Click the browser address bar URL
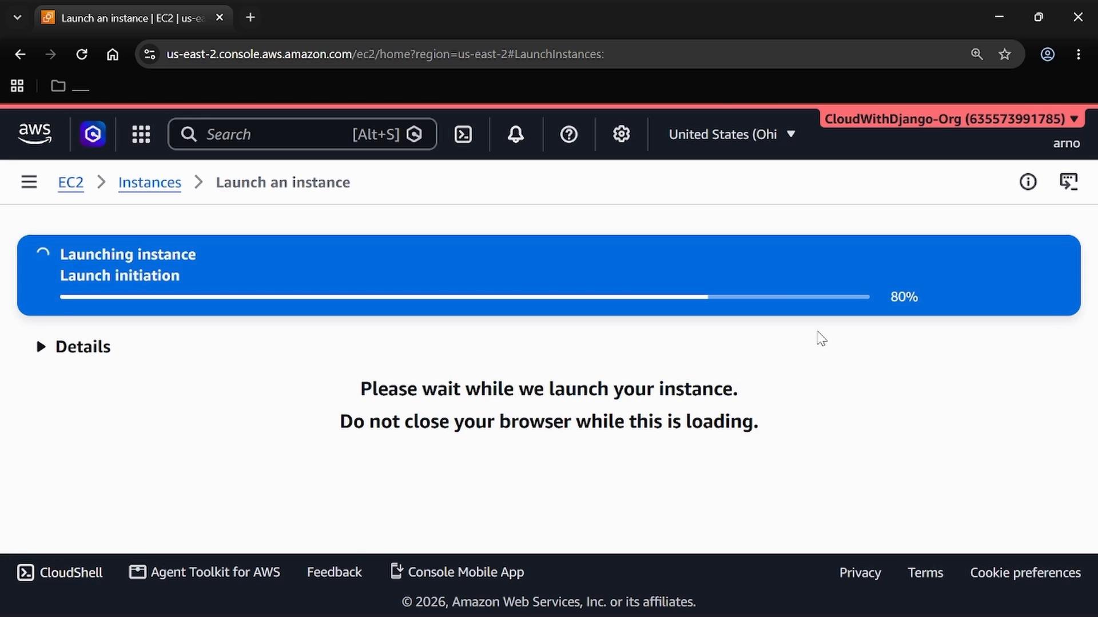 point(385,54)
